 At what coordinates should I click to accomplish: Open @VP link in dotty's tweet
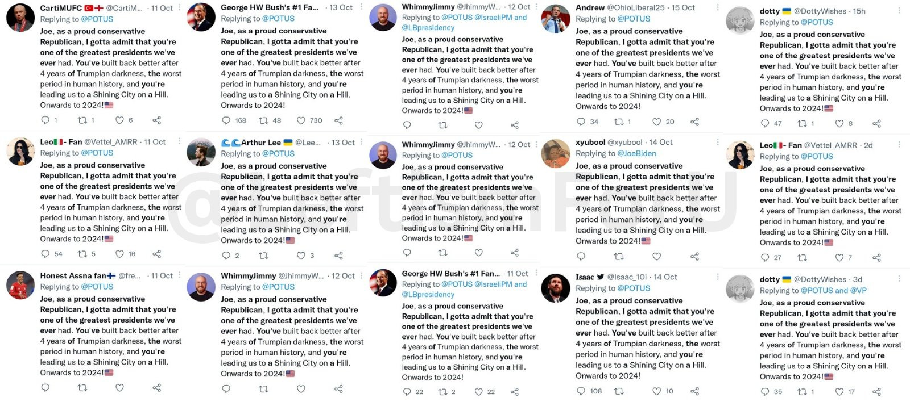(x=858, y=290)
